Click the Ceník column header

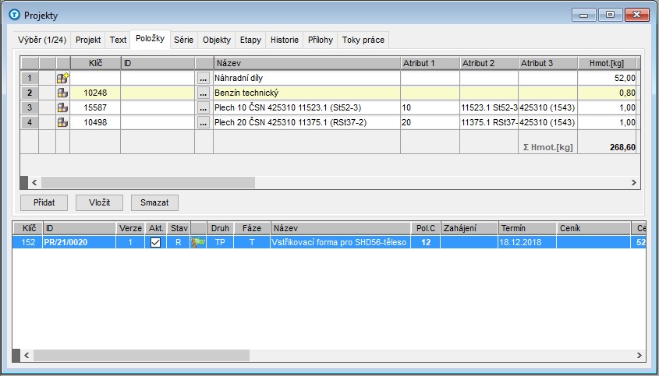pyautogui.click(x=593, y=228)
